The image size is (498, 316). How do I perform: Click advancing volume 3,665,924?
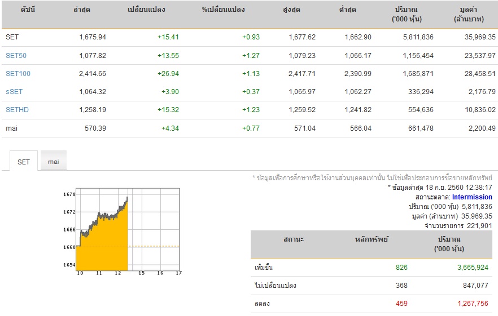pos(473,267)
